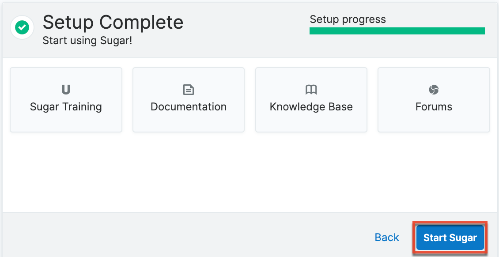Click the Sugar University "U" icon
The width and height of the screenshot is (499, 257).
point(66,89)
